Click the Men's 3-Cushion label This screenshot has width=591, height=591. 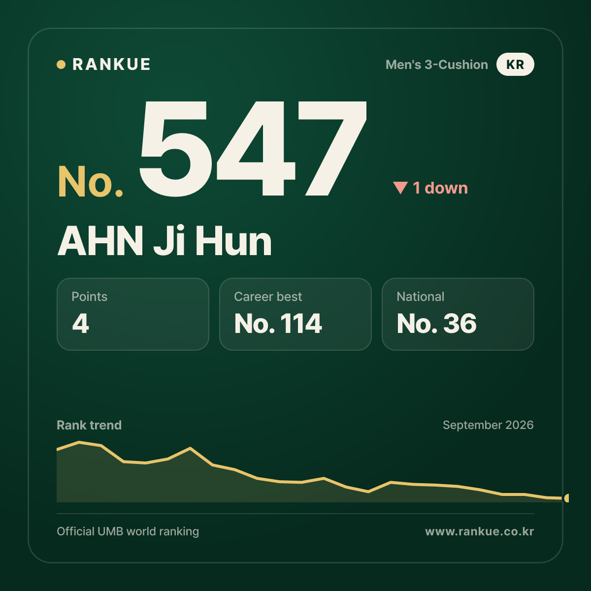click(437, 65)
